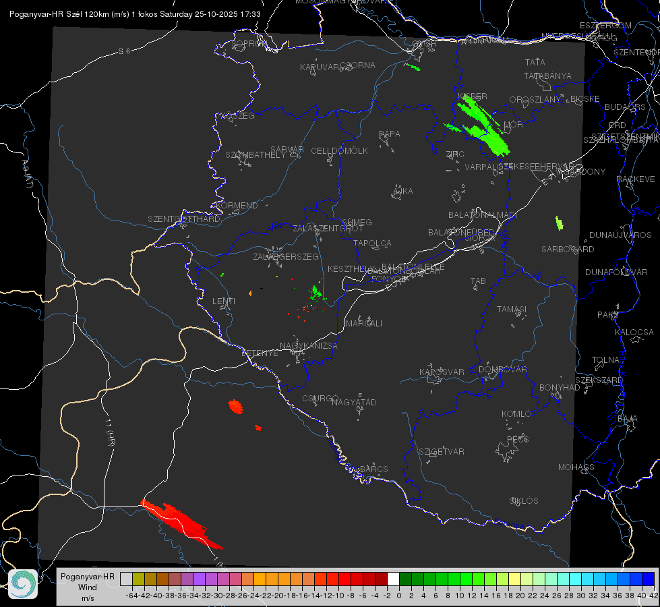Click the legend value 42
The height and width of the screenshot is (607, 660).
pyautogui.click(x=653, y=596)
